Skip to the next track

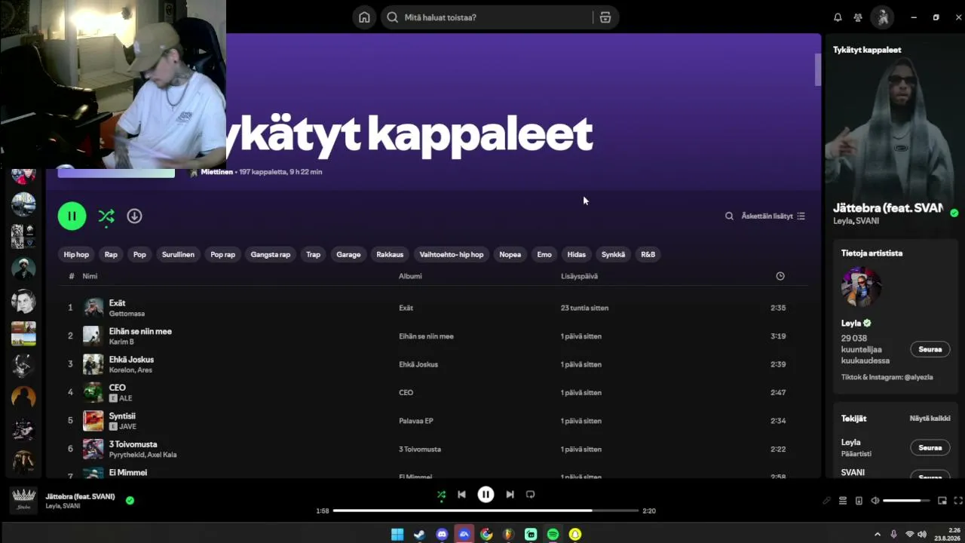(x=510, y=495)
